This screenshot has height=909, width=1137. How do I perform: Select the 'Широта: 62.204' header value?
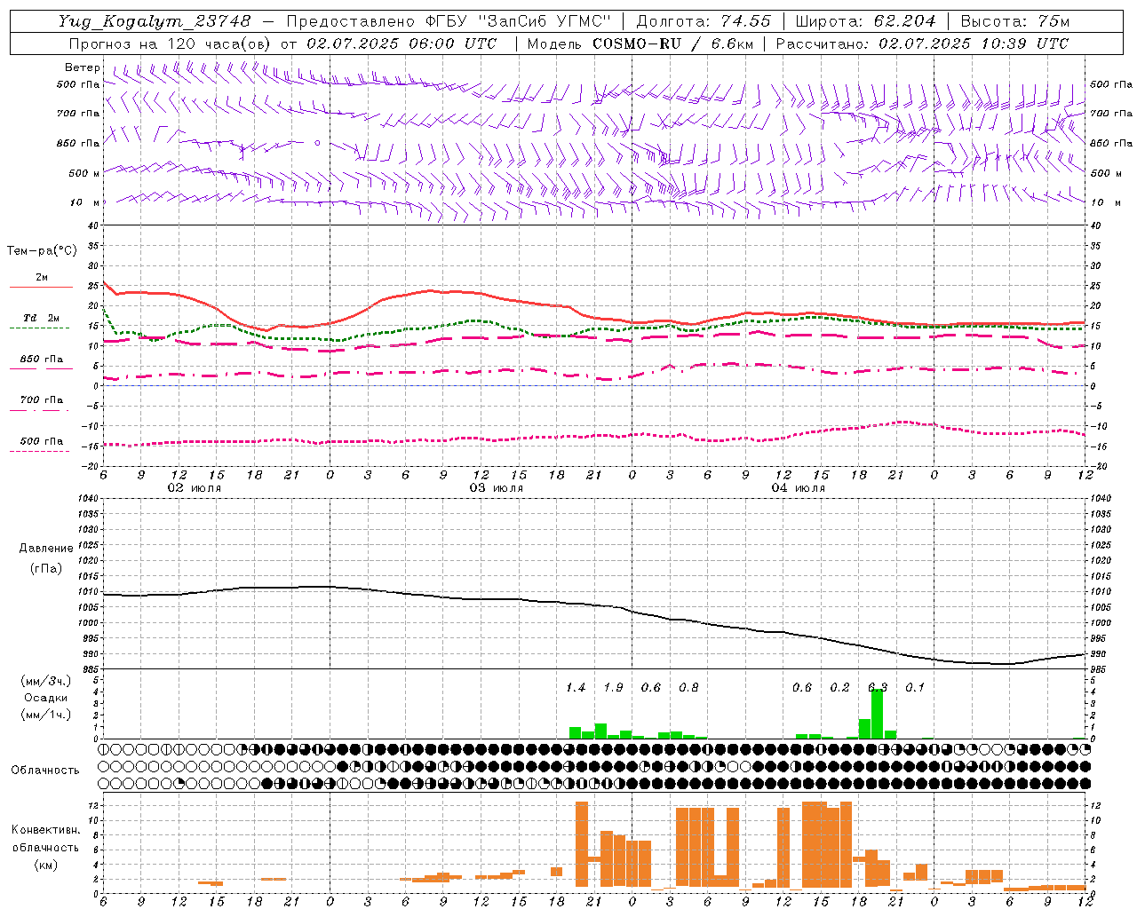(x=865, y=21)
